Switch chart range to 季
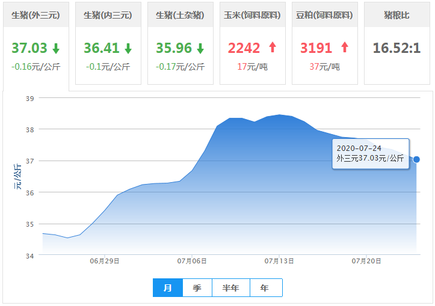This screenshot has width=435, height=306. click(x=197, y=288)
